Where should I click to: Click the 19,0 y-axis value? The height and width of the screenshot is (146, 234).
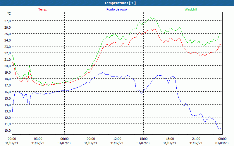(x=8, y=72)
